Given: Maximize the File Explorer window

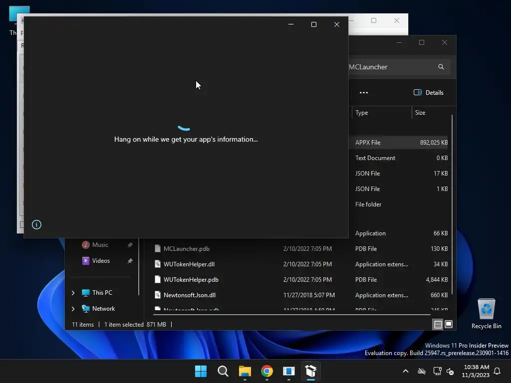Looking at the screenshot, I should (422, 42).
